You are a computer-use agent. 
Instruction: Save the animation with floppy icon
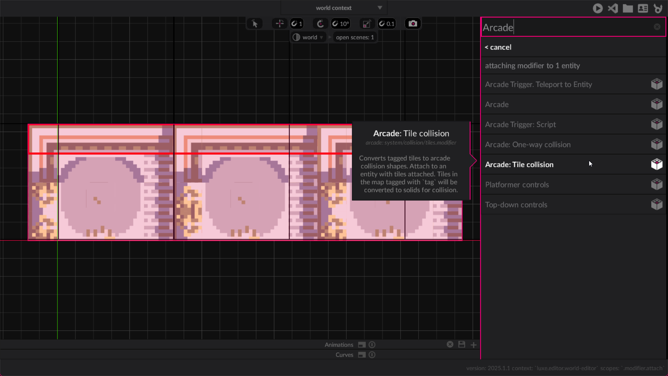coord(462,344)
